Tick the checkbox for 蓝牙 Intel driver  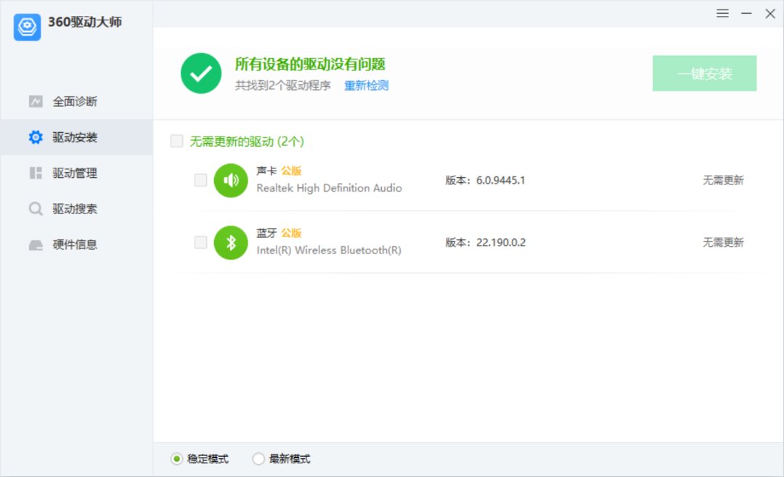click(x=200, y=242)
